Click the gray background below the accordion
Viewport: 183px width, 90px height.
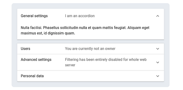[x=90, y=84]
